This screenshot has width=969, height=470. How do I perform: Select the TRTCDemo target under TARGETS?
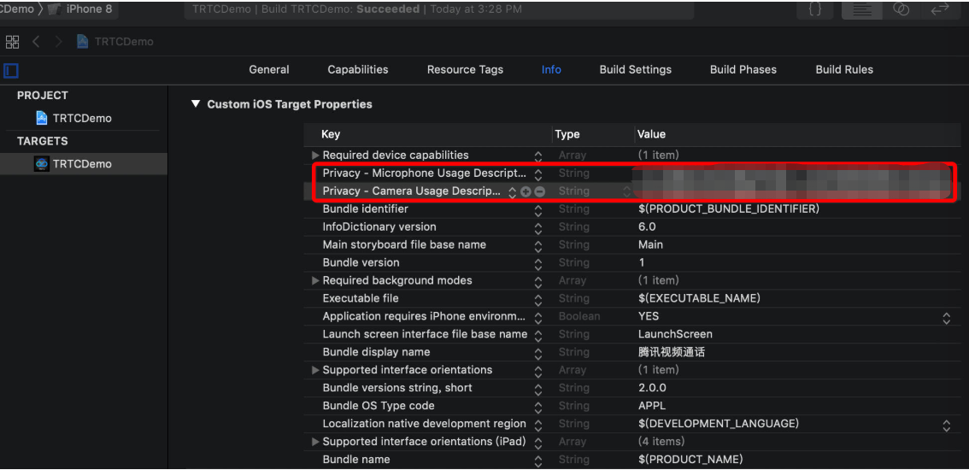pyautogui.click(x=81, y=164)
